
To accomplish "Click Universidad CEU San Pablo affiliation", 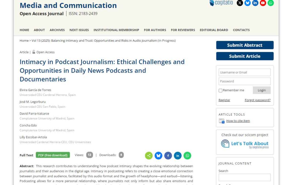I will (x=42, y=107).
